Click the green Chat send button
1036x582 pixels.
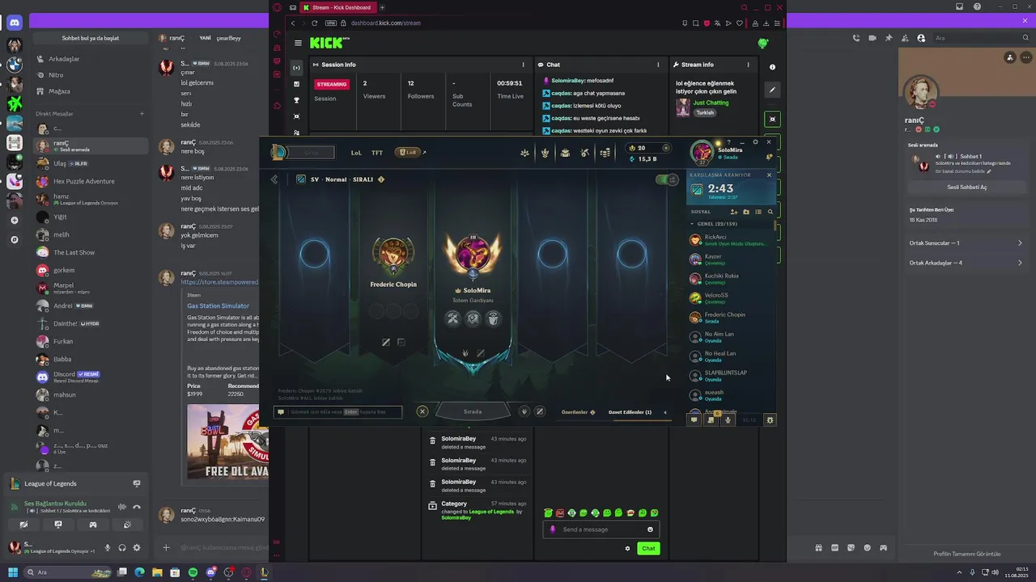pyautogui.click(x=648, y=548)
